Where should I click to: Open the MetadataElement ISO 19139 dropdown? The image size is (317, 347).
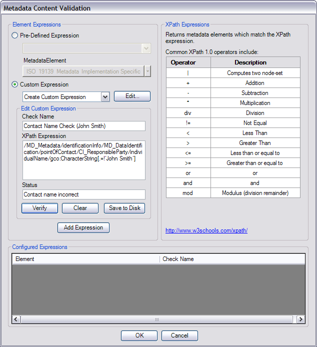(147, 71)
